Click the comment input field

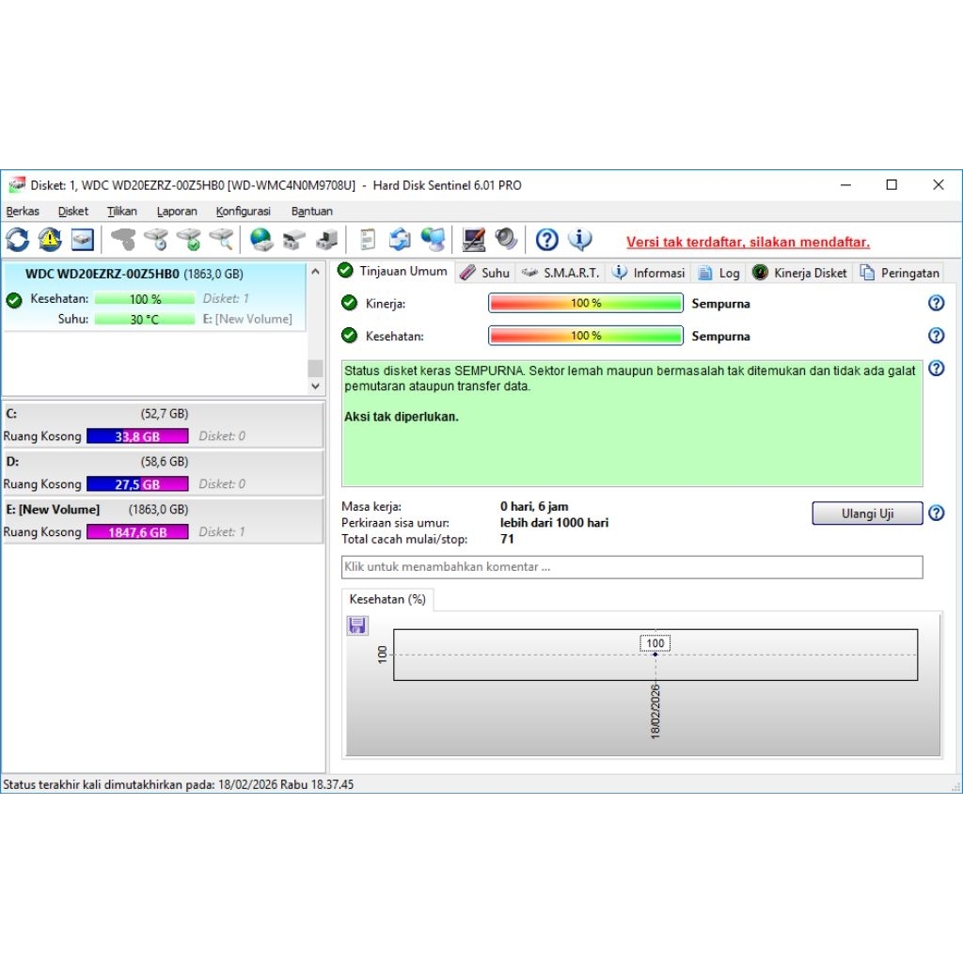point(631,567)
